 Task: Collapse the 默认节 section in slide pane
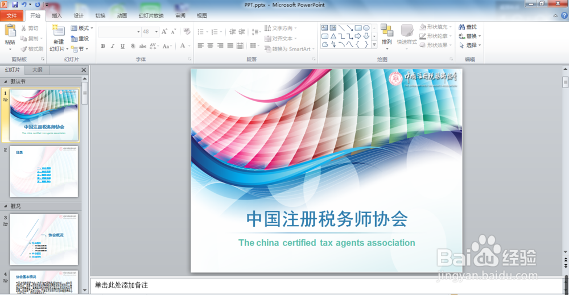point(5,81)
